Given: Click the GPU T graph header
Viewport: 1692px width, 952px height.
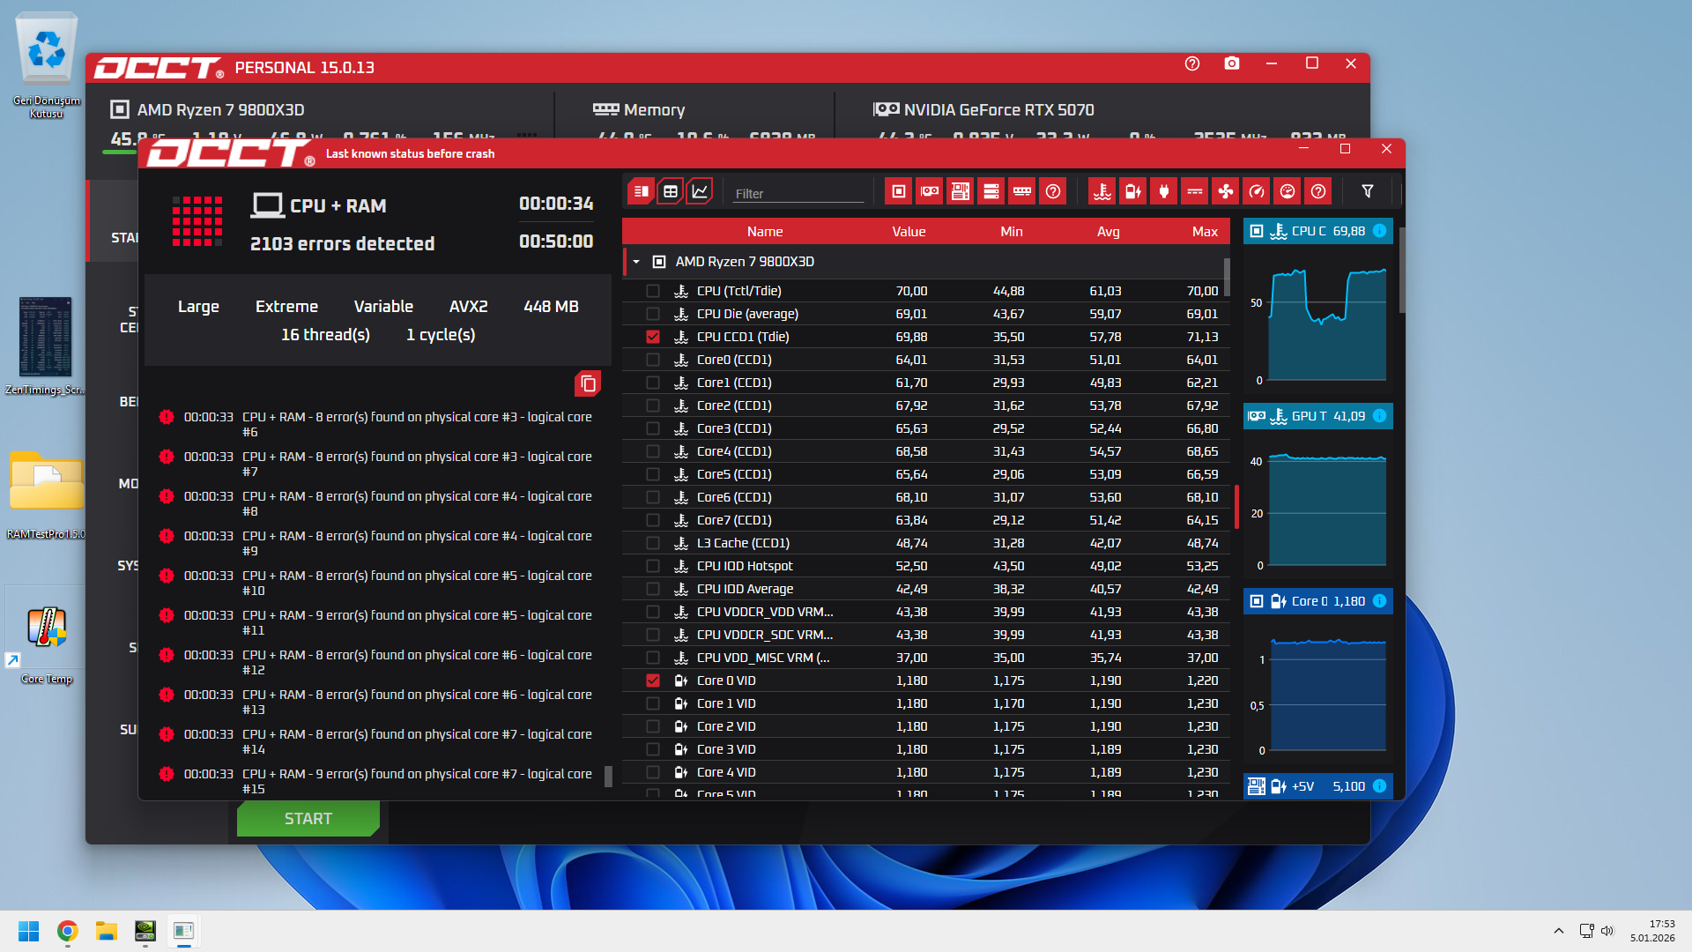Looking at the screenshot, I should [1318, 416].
